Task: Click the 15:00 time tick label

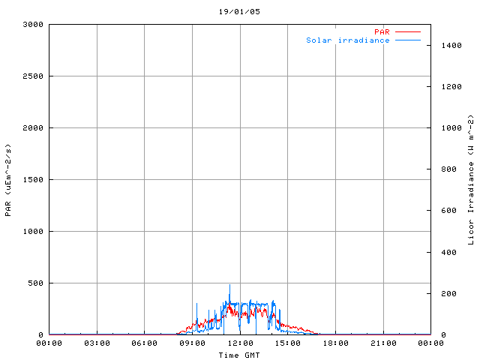Action: [x=288, y=343]
